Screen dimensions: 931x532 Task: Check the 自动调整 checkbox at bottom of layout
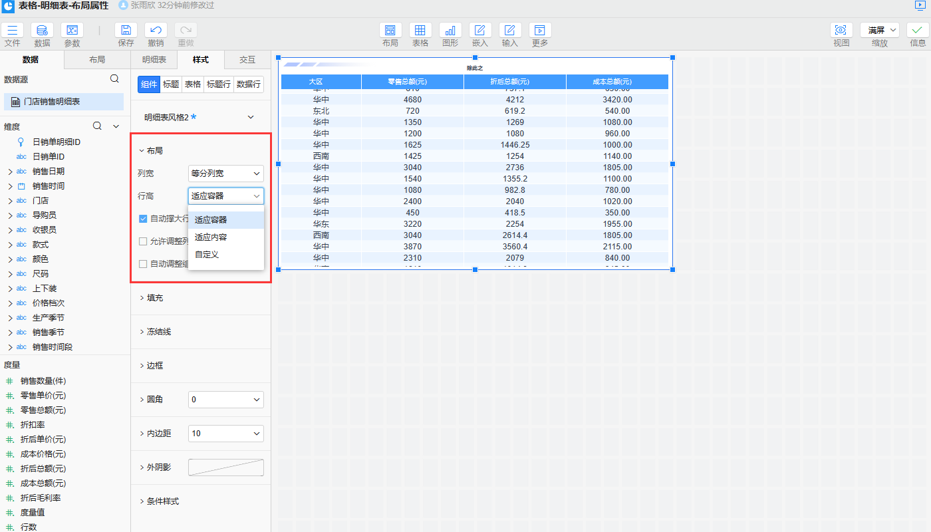(143, 264)
